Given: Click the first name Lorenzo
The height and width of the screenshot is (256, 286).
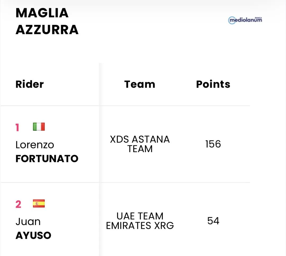Looking at the screenshot, I should (35, 145).
